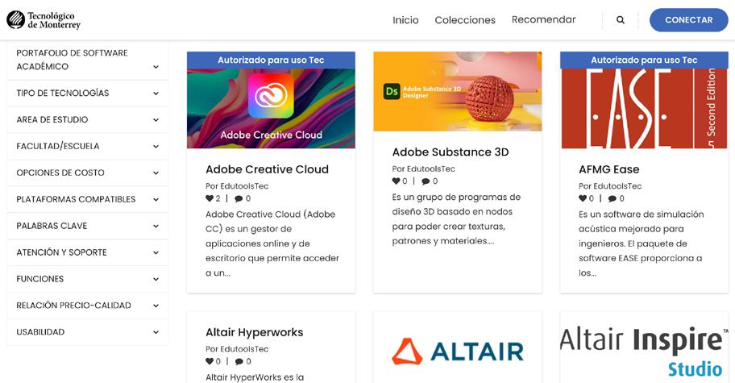Like Adobe Creative Cloud with heart icon

(x=209, y=198)
